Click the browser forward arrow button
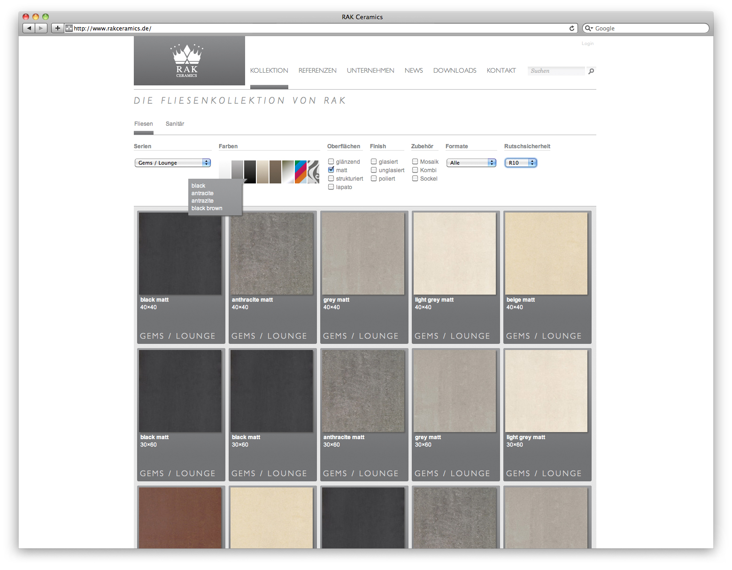Viewport: 732px width, 570px height. pyautogui.click(x=41, y=28)
